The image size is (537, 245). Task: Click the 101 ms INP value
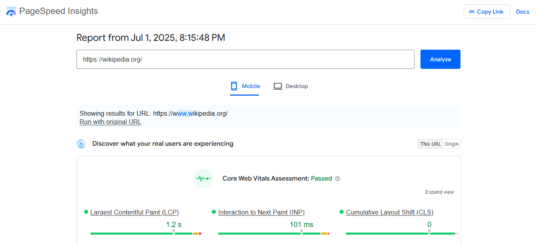[302, 225]
